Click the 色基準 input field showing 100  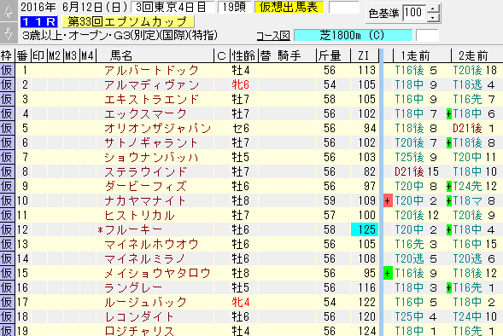point(414,13)
